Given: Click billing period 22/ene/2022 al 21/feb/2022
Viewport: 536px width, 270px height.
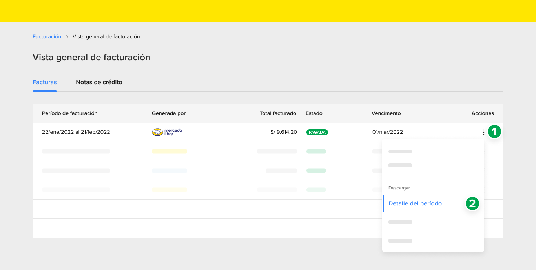Looking at the screenshot, I should [76, 132].
